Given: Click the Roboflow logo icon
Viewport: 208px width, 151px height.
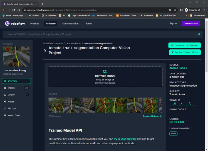Looking at the screenshot, I should pyautogui.click(x=8, y=23).
